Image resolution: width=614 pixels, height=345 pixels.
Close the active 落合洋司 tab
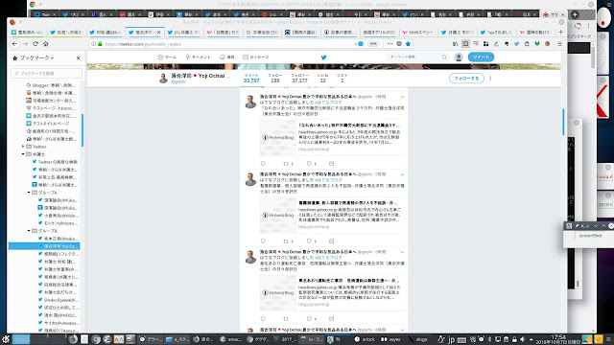pos(159,33)
